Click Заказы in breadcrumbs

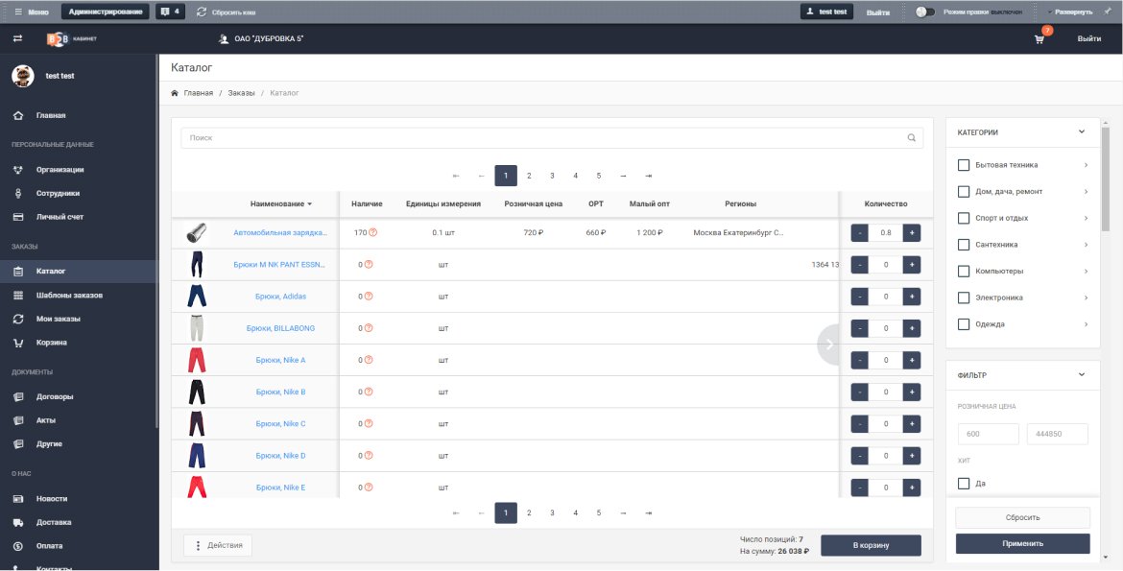coord(241,93)
